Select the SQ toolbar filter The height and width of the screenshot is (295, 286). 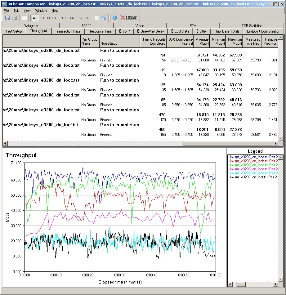pos(72,18)
